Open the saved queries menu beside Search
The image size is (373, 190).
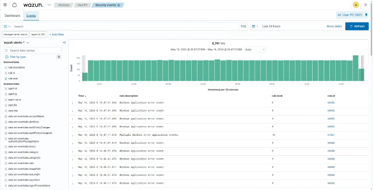click(7, 26)
